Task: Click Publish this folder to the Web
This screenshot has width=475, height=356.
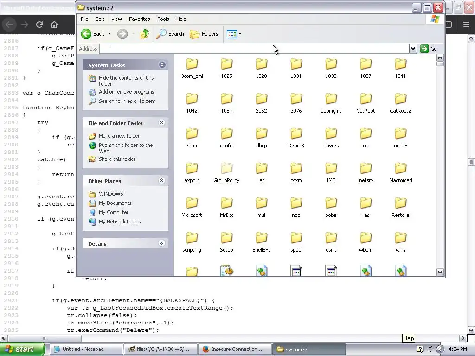Action: click(125, 148)
